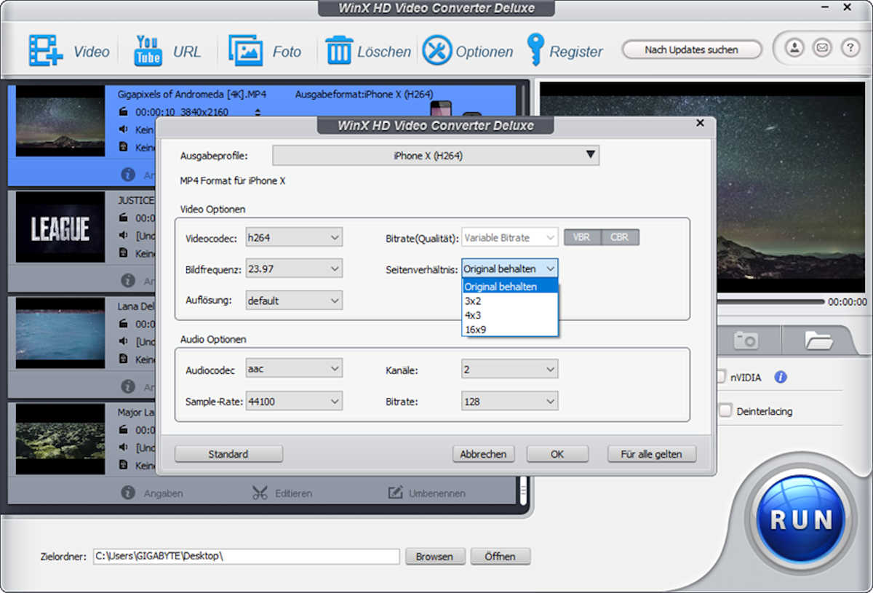Click the Register key icon
The height and width of the screenshot is (593, 873).
[x=535, y=50]
